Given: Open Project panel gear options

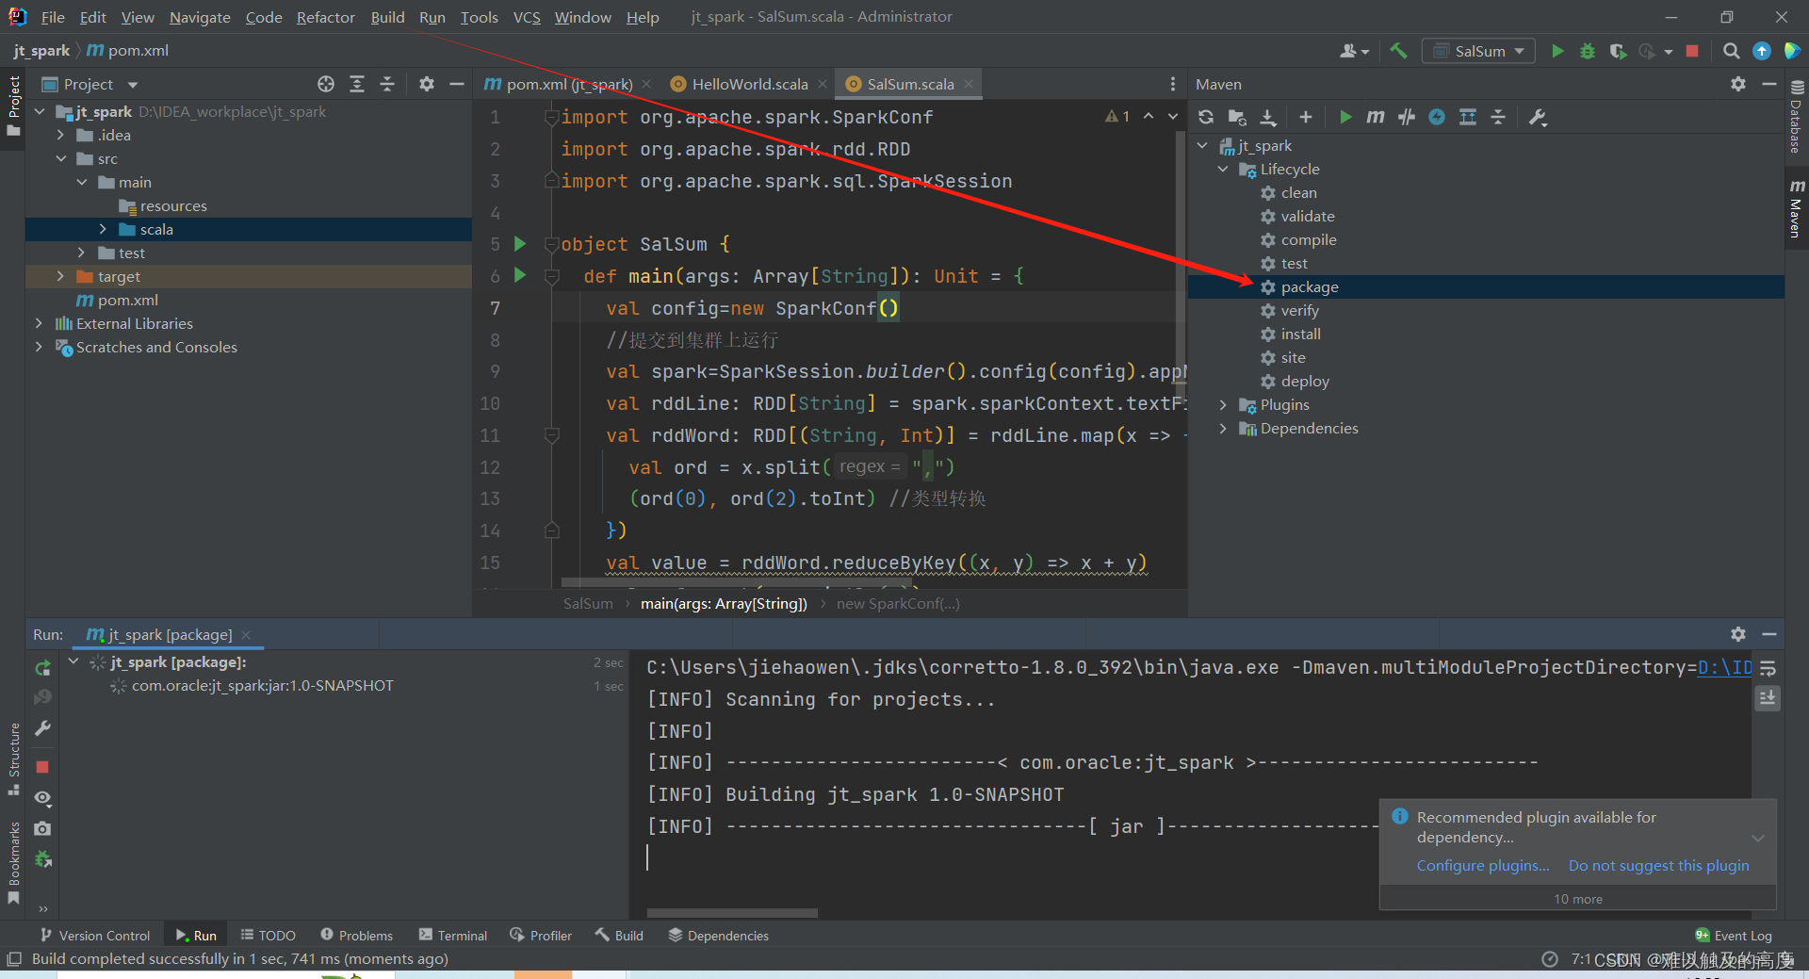Looking at the screenshot, I should (x=427, y=84).
